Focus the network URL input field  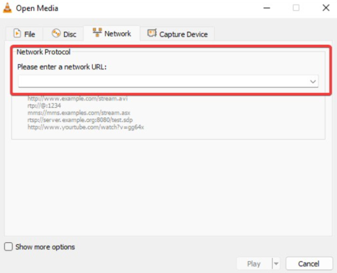[x=162, y=81]
